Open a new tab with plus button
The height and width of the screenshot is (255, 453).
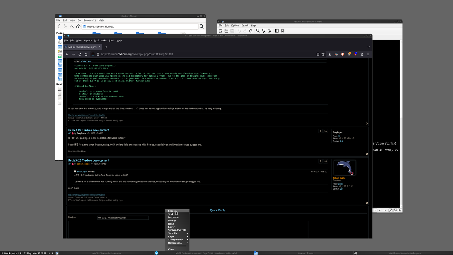click(106, 47)
